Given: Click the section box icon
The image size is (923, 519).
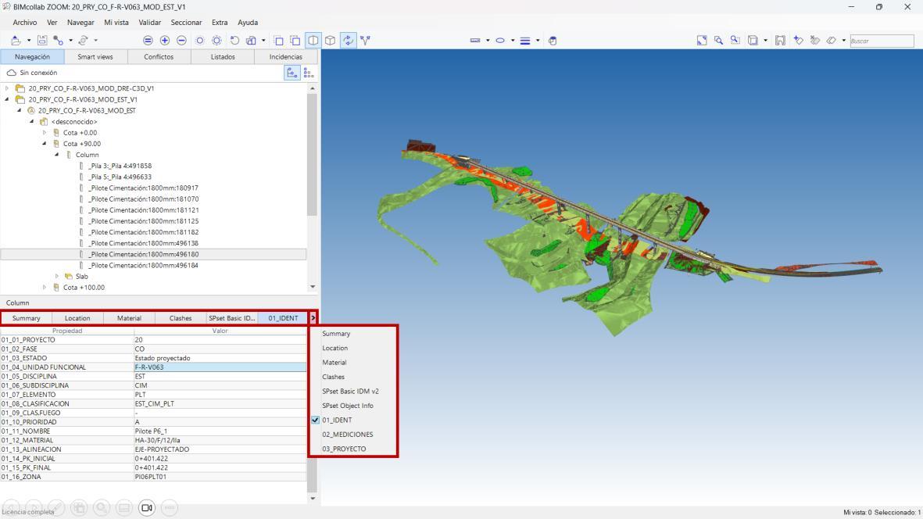Looking at the screenshot, I should point(753,41).
